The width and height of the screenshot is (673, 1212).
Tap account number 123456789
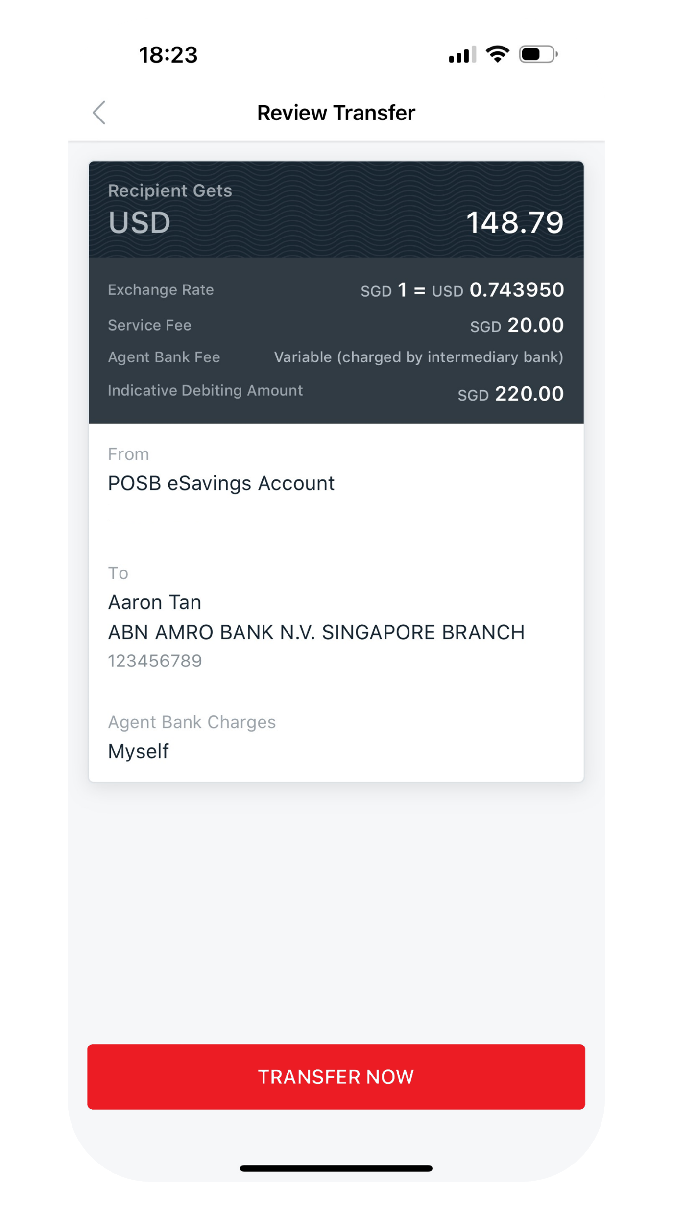click(x=155, y=661)
